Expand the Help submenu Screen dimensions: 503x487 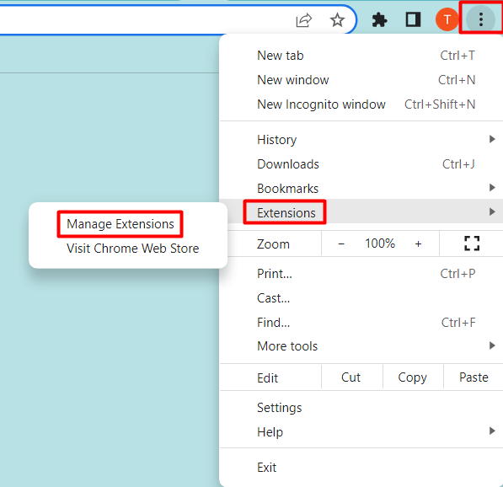361,432
